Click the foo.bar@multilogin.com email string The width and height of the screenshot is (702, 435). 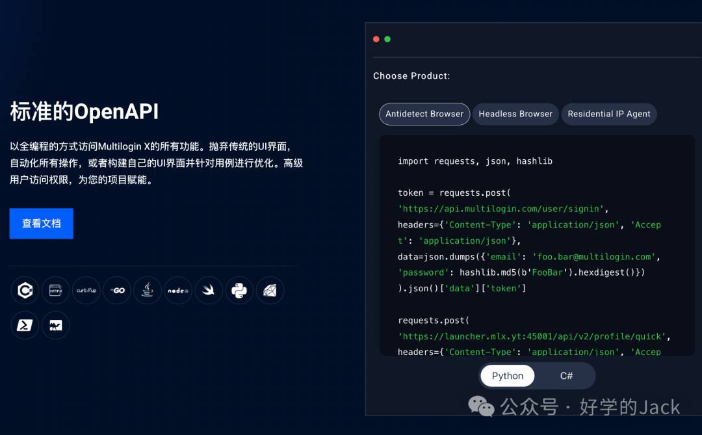tap(593, 257)
